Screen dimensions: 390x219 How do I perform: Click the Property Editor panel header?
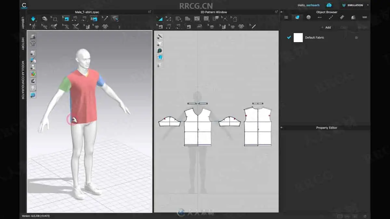pos(326,128)
